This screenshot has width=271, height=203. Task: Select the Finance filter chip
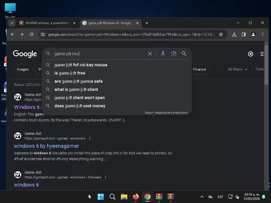pyautogui.click(x=200, y=70)
